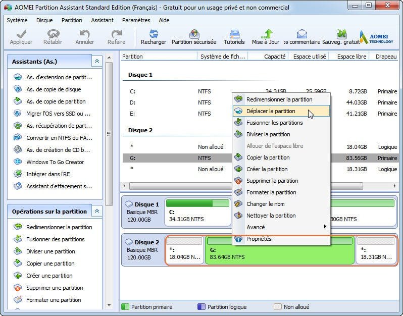Screen dimensions: 403x316
Task: Choose Redimensionner la partition in context menu
Action: [x=281, y=99]
